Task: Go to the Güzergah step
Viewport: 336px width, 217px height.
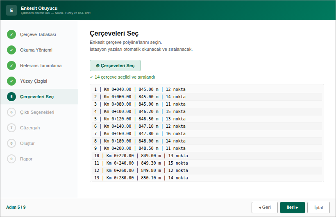Action: [x=39, y=128]
